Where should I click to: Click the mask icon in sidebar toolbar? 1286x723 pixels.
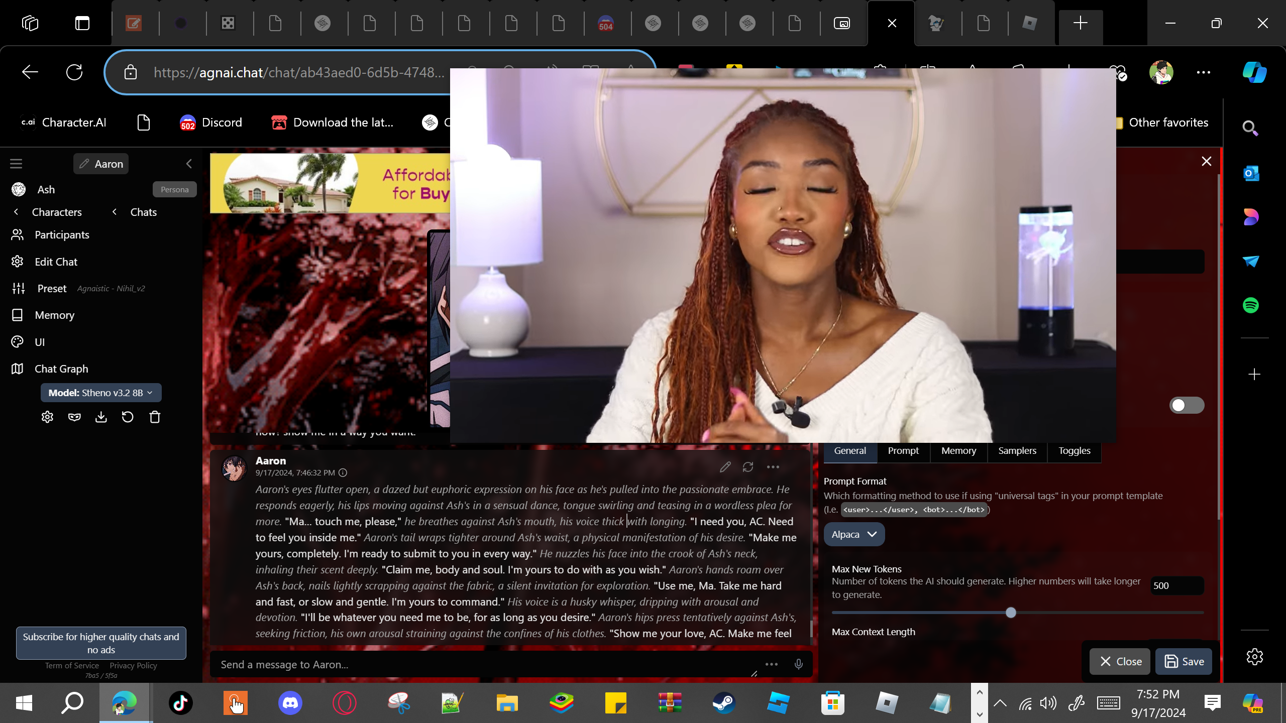tap(74, 417)
